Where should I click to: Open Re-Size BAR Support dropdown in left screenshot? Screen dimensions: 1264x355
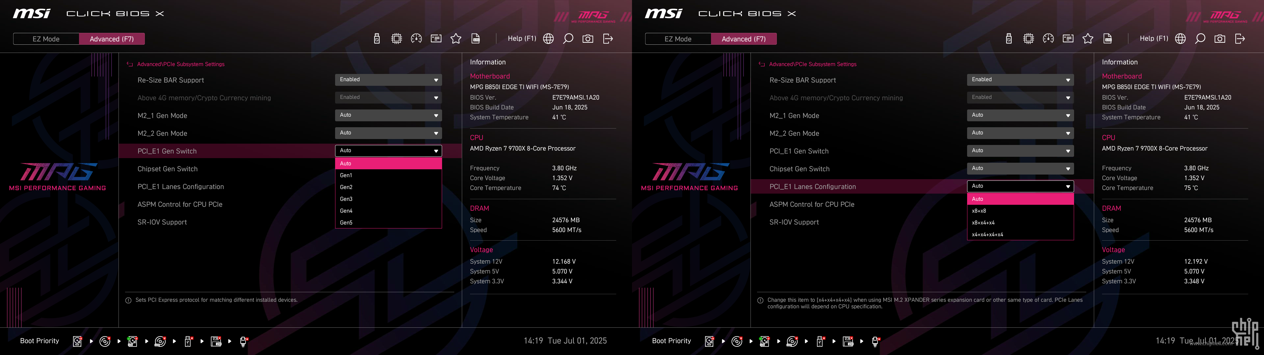point(388,80)
